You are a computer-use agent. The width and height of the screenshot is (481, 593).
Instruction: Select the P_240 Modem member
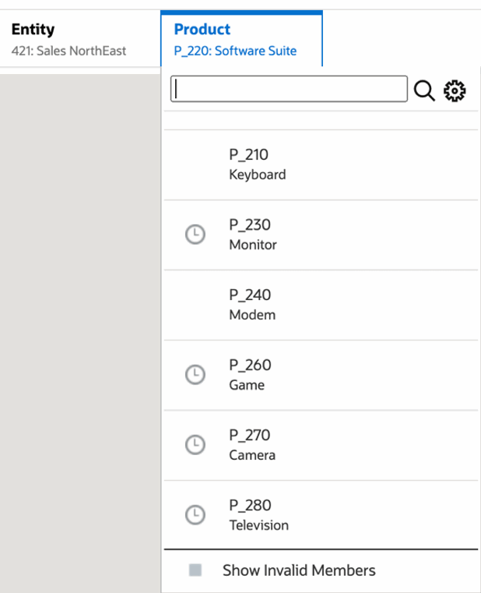[252, 305]
